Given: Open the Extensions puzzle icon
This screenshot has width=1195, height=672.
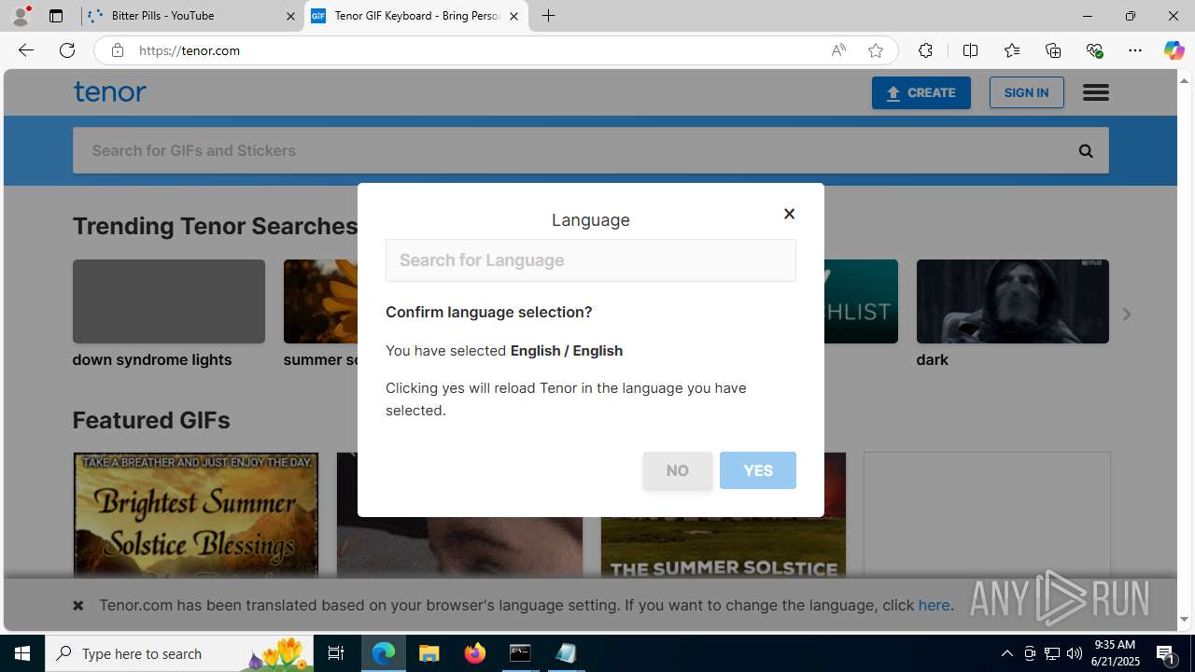Looking at the screenshot, I should 925,50.
